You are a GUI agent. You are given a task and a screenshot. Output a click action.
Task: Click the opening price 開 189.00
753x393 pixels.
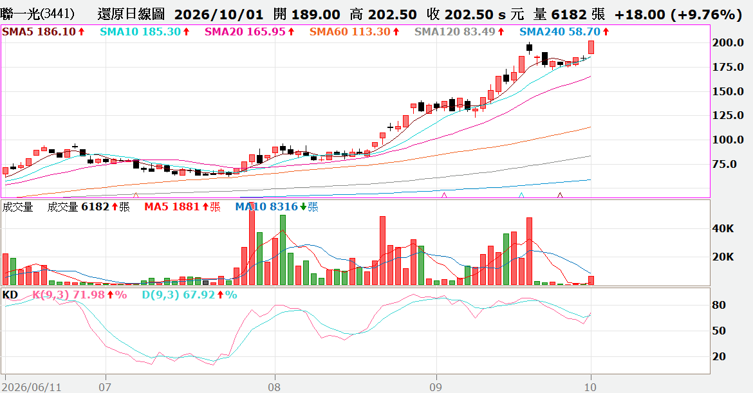(306, 14)
